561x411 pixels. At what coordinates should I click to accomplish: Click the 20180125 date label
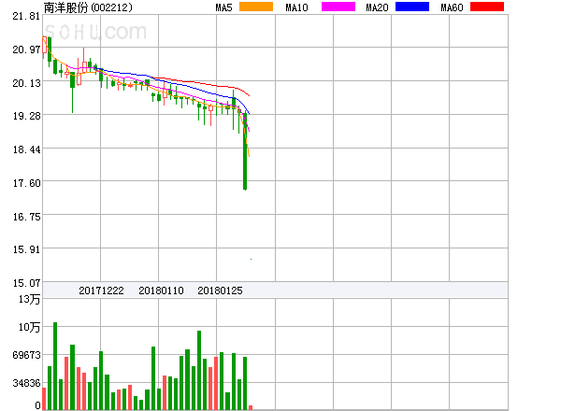click(220, 291)
